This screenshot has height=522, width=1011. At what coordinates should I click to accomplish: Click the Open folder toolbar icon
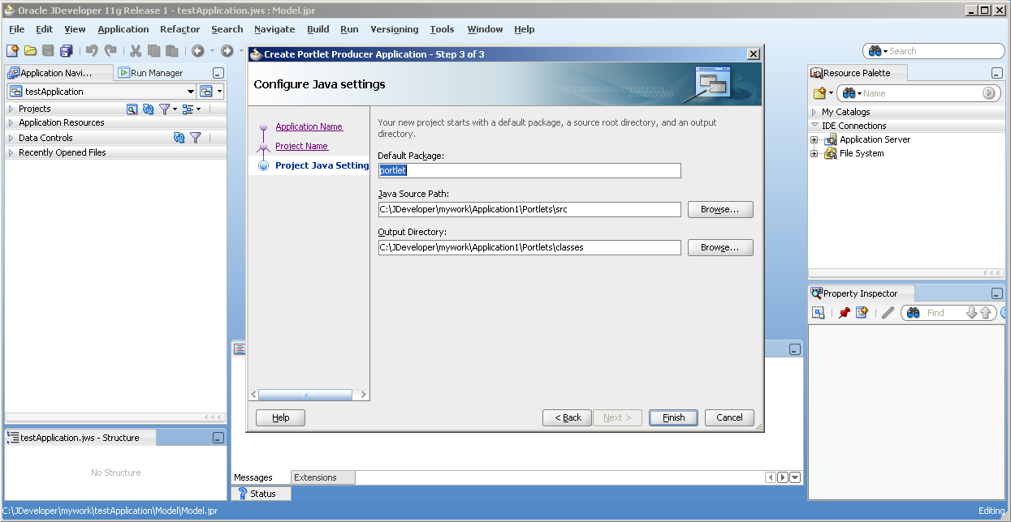[31, 50]
